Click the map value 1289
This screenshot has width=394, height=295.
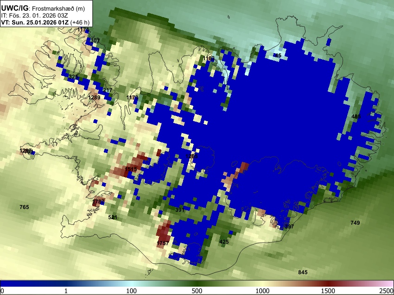(x=94, y=98)
